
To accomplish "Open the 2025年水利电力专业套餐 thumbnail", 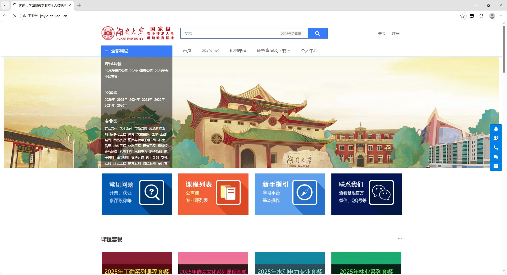I will coord(290,263).
